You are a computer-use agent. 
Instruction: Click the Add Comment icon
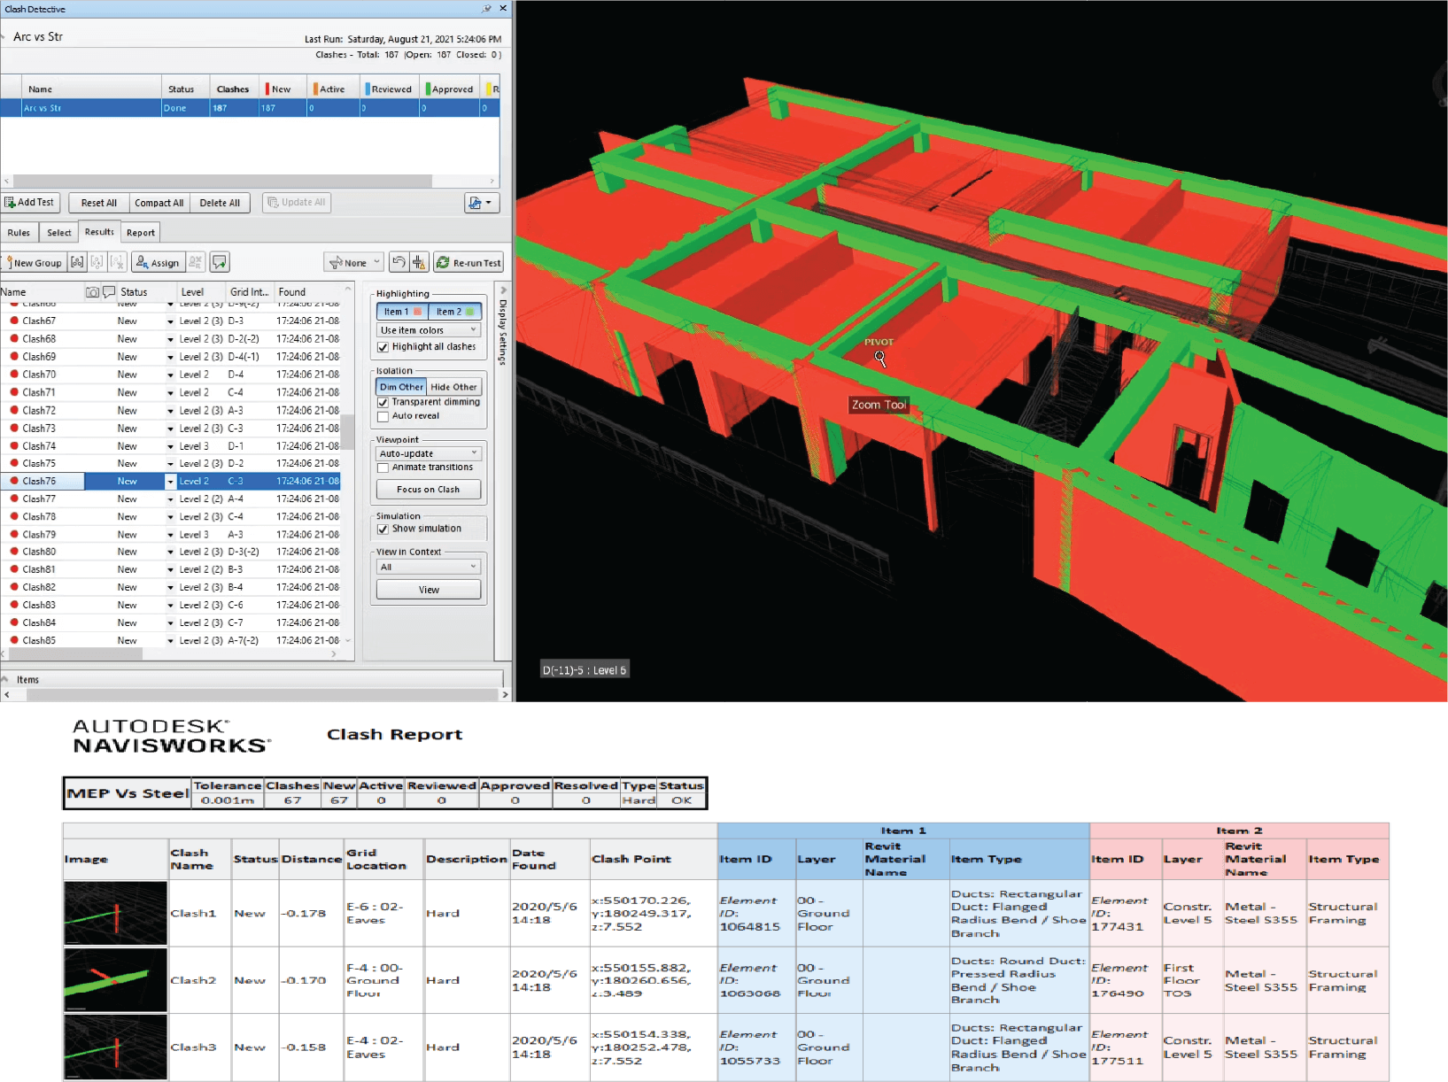(220, 262)
